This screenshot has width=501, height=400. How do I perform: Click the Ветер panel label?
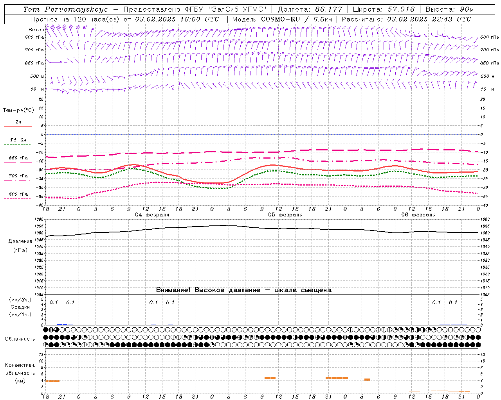[36, 30]
